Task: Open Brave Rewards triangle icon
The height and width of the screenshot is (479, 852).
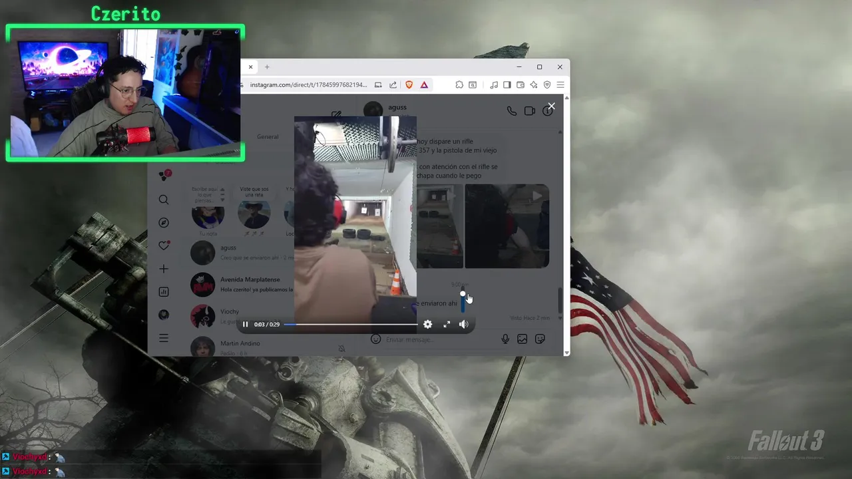Action: 424,84
